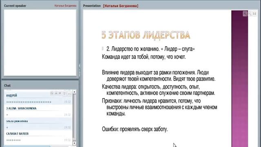Select chat user name АНДРЕЙ

click(12, 96)
